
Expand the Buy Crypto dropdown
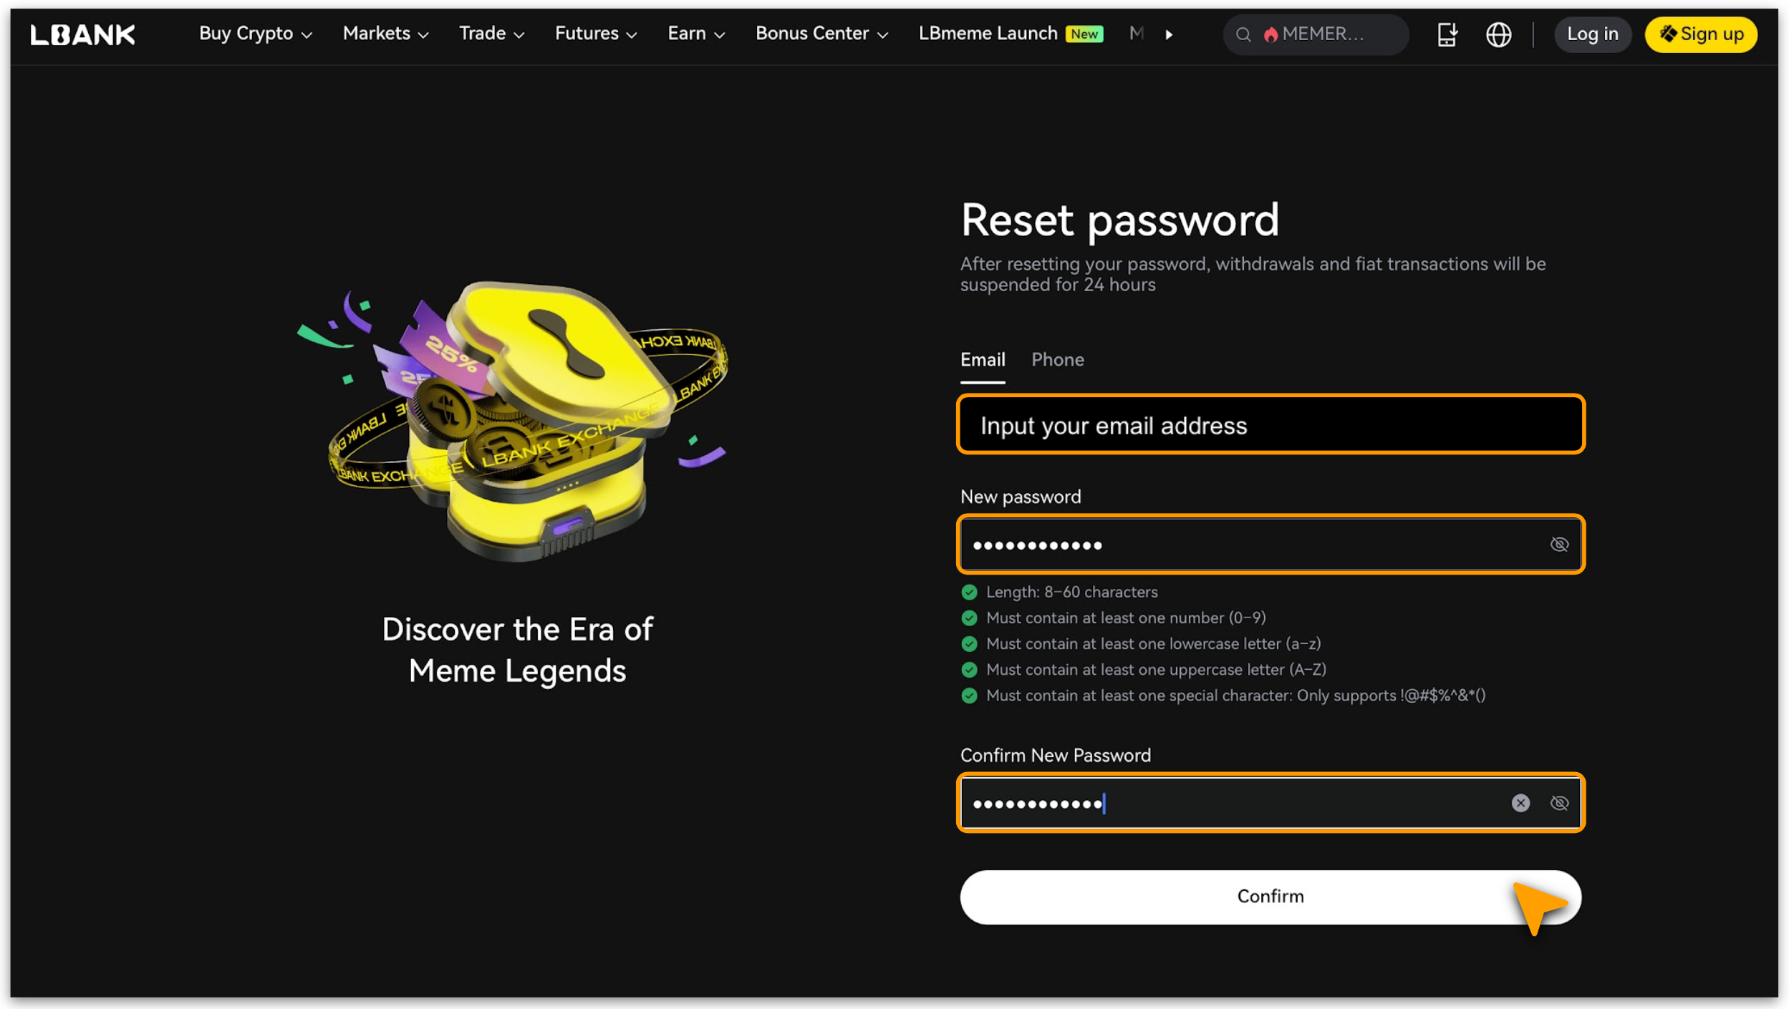coord(255,34)
